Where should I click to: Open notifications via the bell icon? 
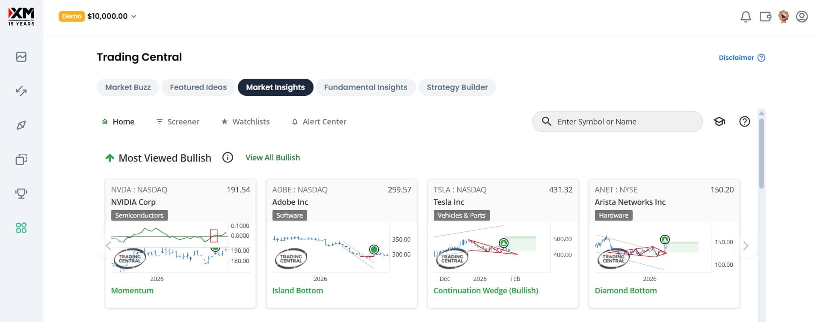tap(746, 17)
